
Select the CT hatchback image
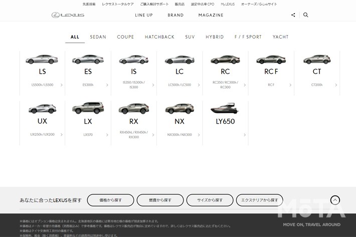317,60
